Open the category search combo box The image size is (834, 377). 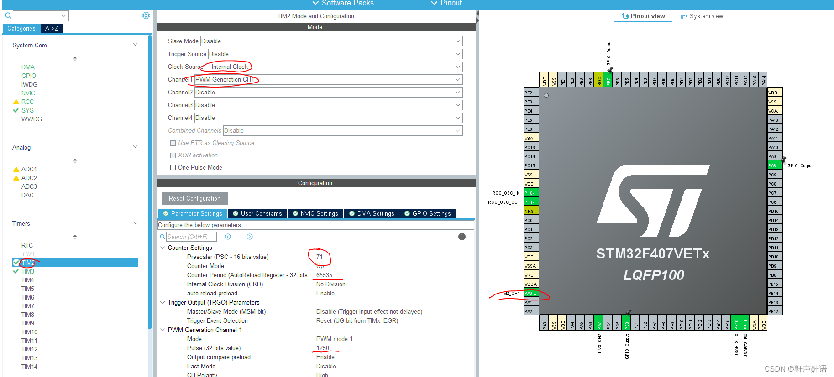[x=41, y=16]
